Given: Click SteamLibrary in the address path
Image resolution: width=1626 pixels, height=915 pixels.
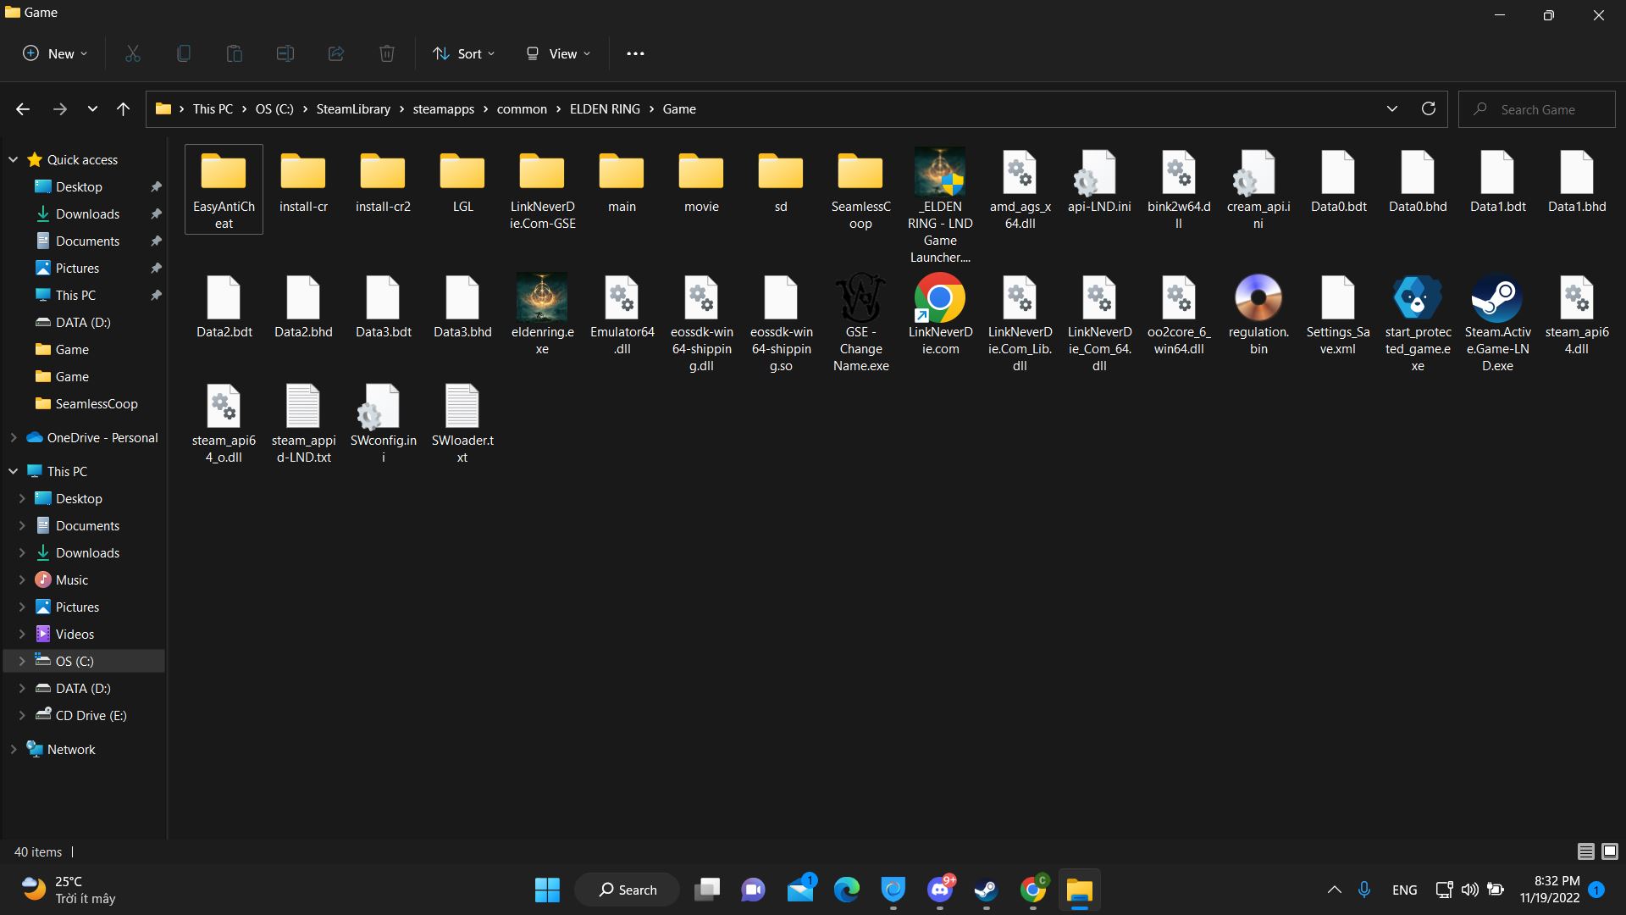Looking at the screenshot, I should (353, 109).
